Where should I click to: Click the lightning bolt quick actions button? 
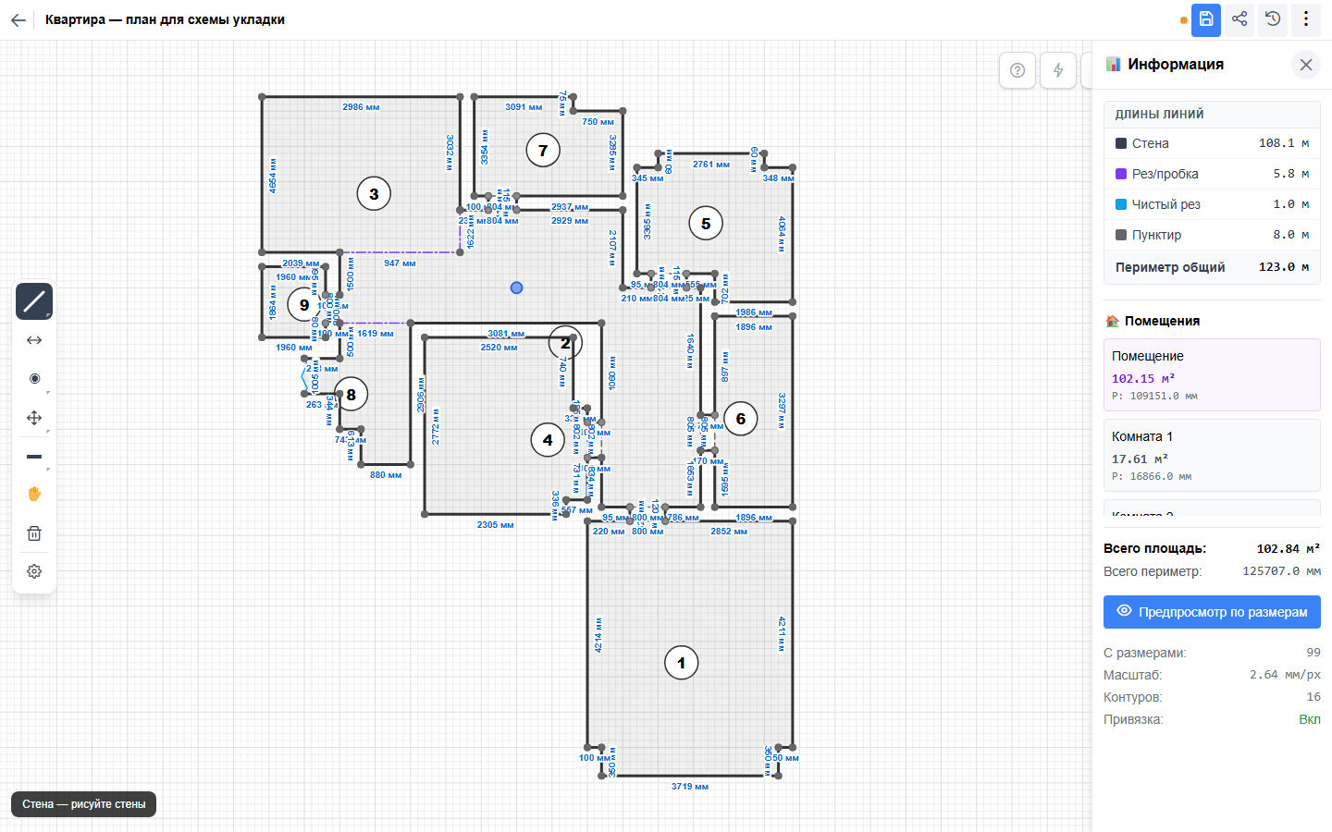pos(1058,70)
